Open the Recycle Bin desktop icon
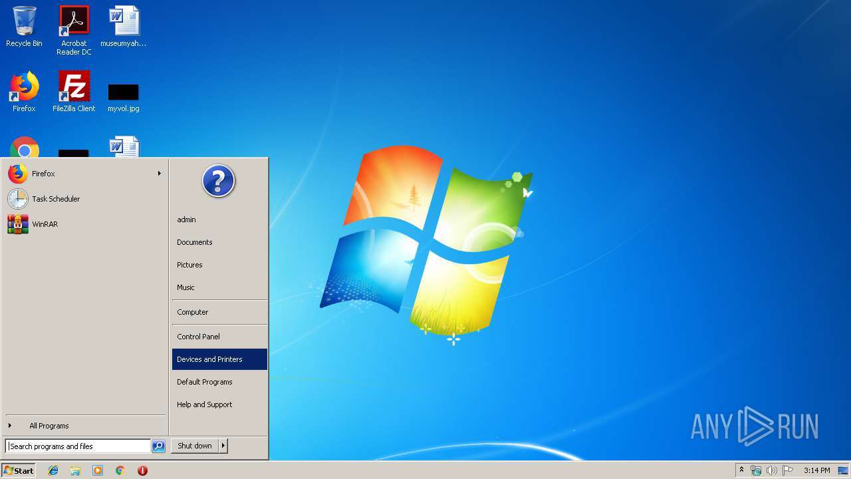 tap(24, 27)
